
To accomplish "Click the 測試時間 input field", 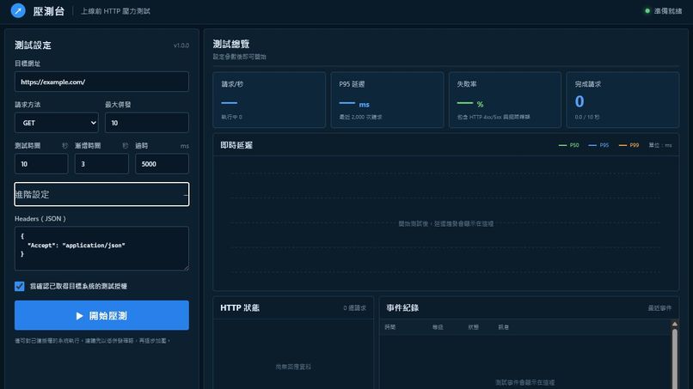I will pos(41,164).
